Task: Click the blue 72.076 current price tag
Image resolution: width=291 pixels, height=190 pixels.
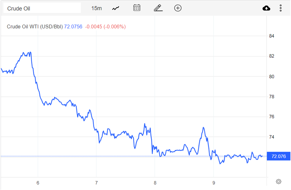Action: 278,156
